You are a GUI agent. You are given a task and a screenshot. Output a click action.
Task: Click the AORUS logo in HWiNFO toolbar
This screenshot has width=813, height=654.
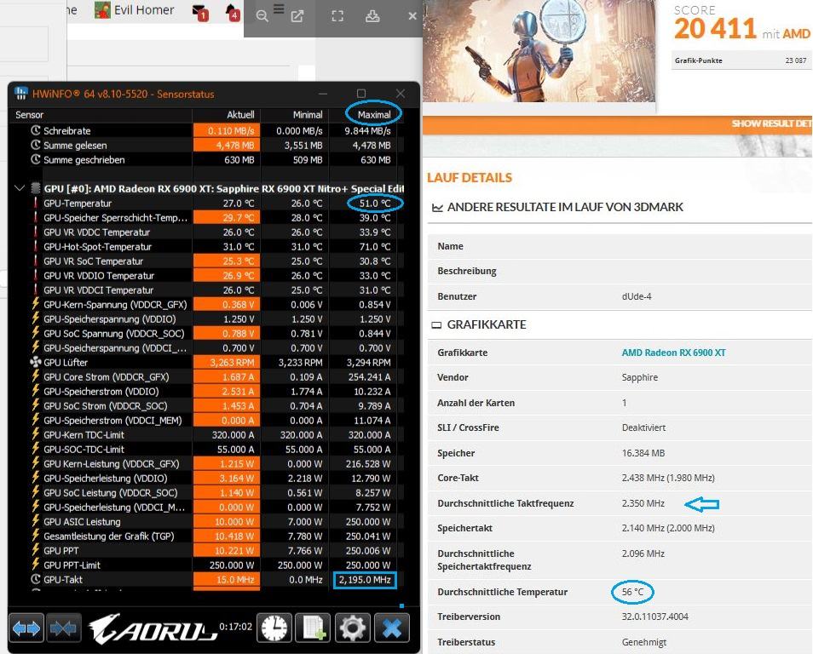point(153,629)
